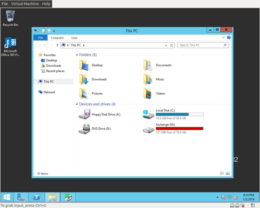Click the Search This PC field

pyautogui.click(x=203, y=45)
